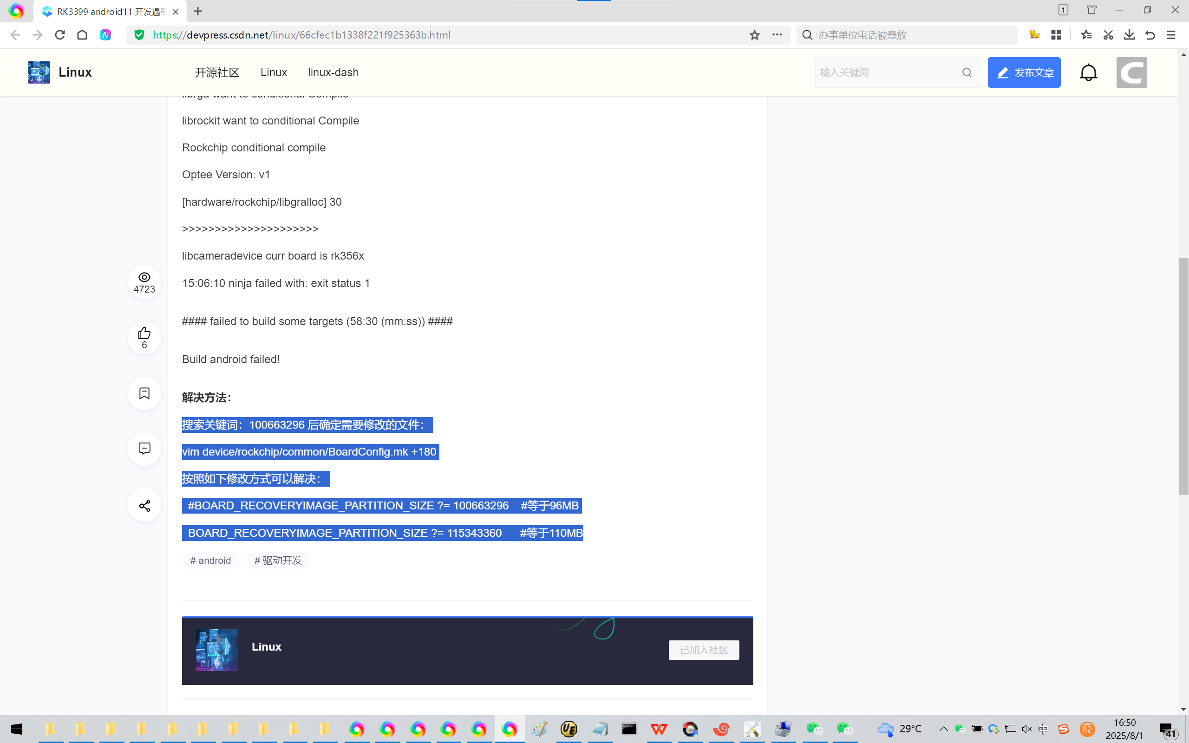The height and width of the screenshot is (743, 1189).
Task: Click the pet/mascot extension icon
Action: click(x=1035, y=35)
